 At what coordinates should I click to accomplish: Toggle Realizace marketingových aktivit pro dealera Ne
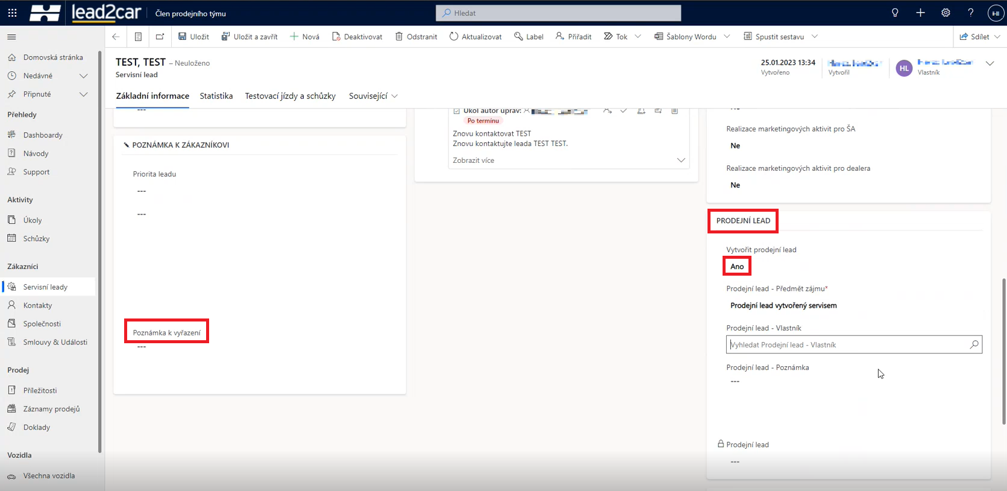[x=735, y=185]
